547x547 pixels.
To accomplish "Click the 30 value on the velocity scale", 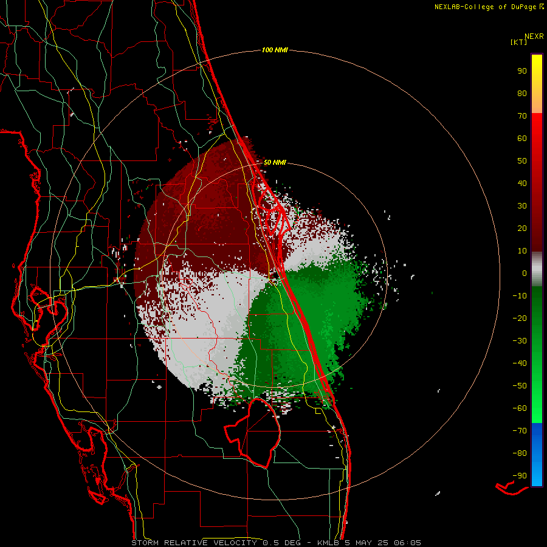I will (x=522, y=206).
